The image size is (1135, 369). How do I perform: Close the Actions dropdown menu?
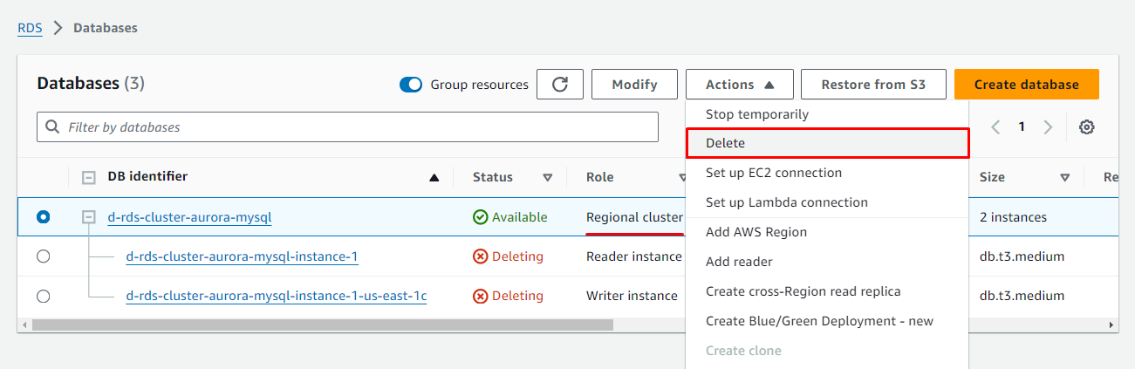pos(739,85)
